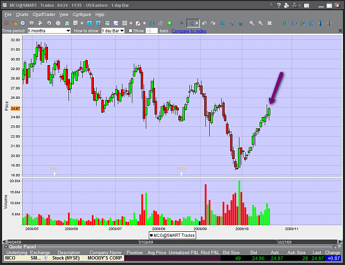Image resolution: width=345 pixels, height=265 pixels.
Task: Click the Bid Size value 49
Action: pyautogui.click(x=237, y=258)
